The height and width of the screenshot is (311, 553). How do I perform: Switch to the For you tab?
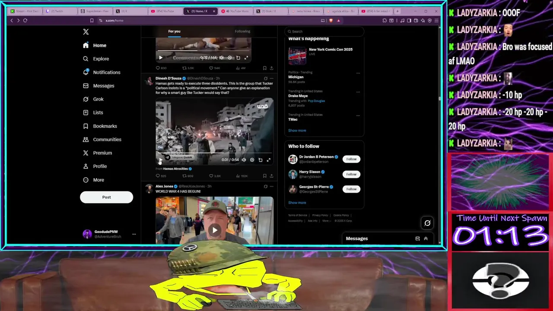(x=174, y=31)
